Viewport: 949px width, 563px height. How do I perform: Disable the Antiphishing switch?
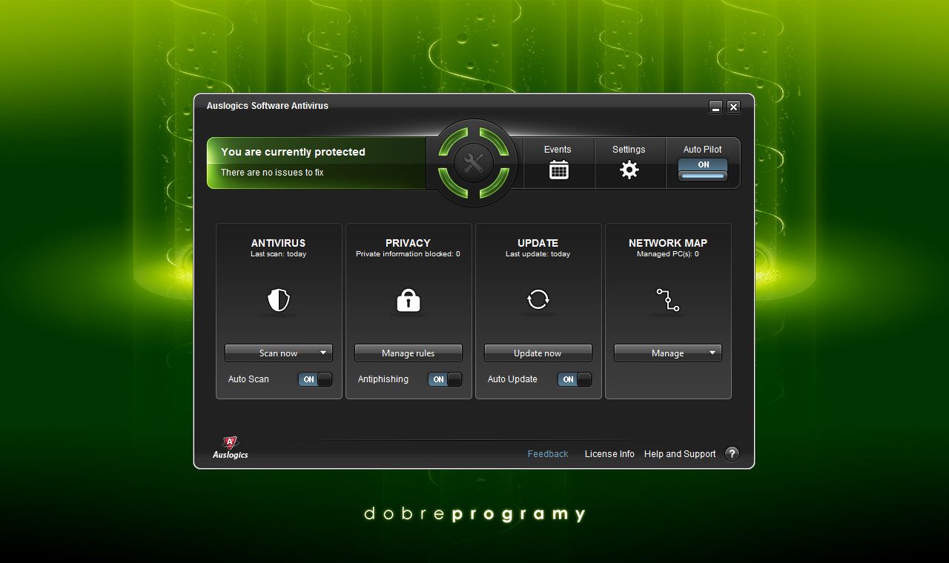point(445,379)
